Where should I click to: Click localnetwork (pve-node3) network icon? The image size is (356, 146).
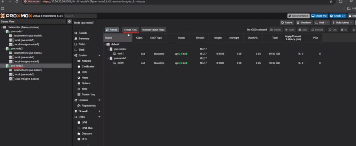tap(10, 70)
